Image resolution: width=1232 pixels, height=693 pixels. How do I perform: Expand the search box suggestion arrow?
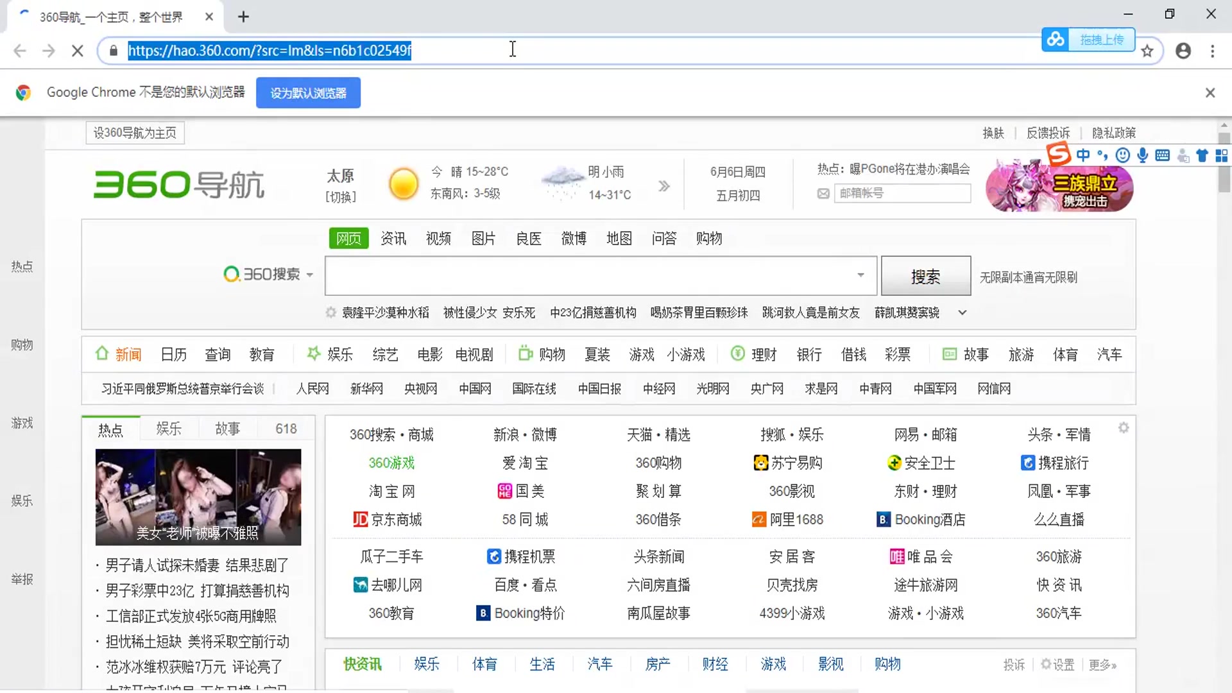pyautogui.click(x=860, y=275)
